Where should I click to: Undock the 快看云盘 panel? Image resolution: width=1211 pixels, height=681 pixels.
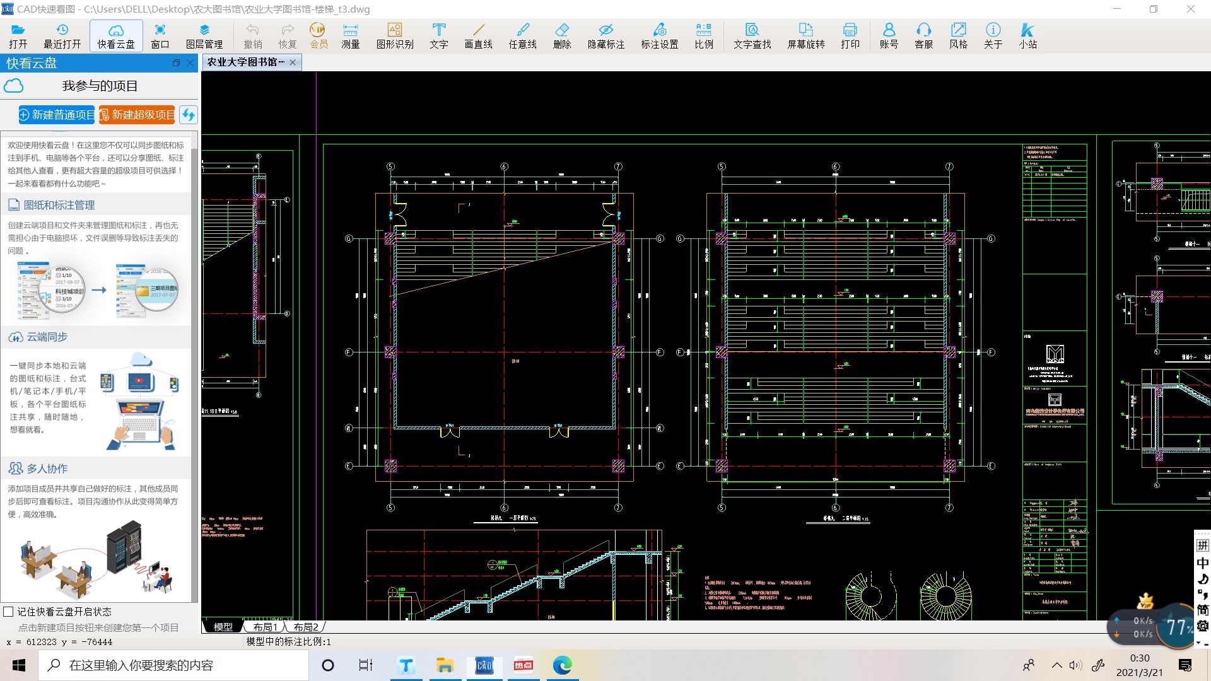176,63
